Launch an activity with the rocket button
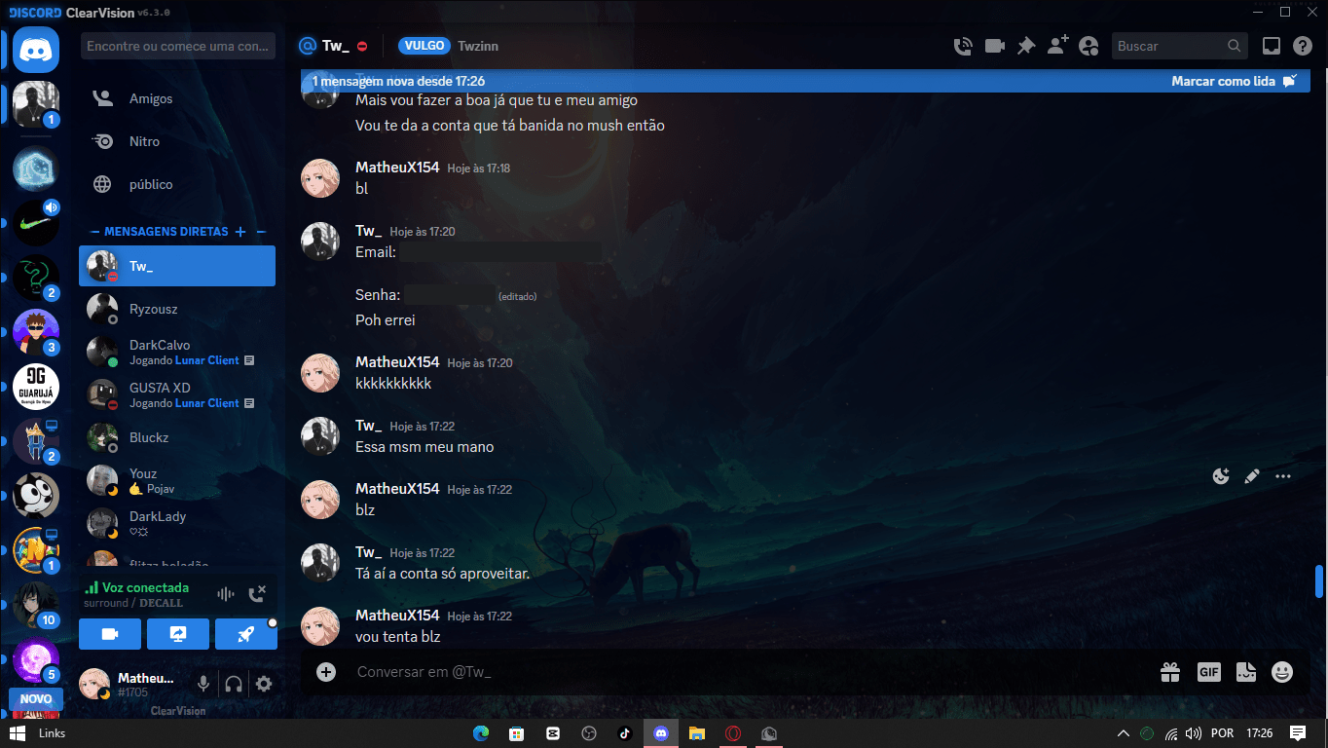 point(246,634)
